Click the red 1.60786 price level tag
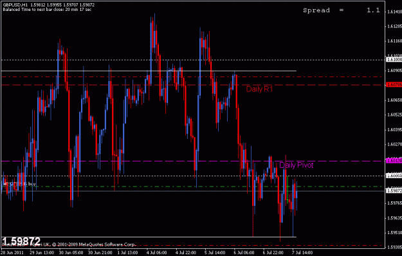Image resolution: width=402 pixels, height=256 pixels. coord(394,84)
